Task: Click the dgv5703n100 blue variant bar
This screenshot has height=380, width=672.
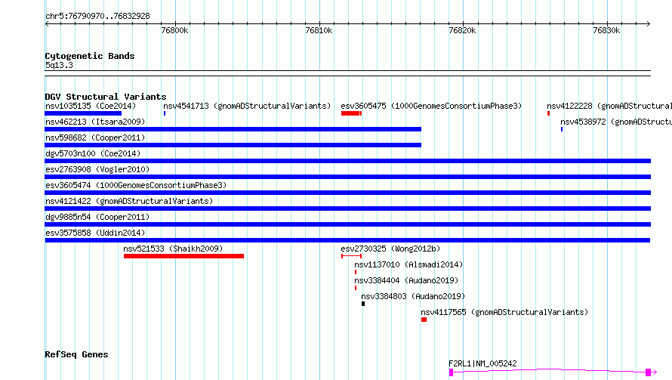Action: (x=348, y=161)
